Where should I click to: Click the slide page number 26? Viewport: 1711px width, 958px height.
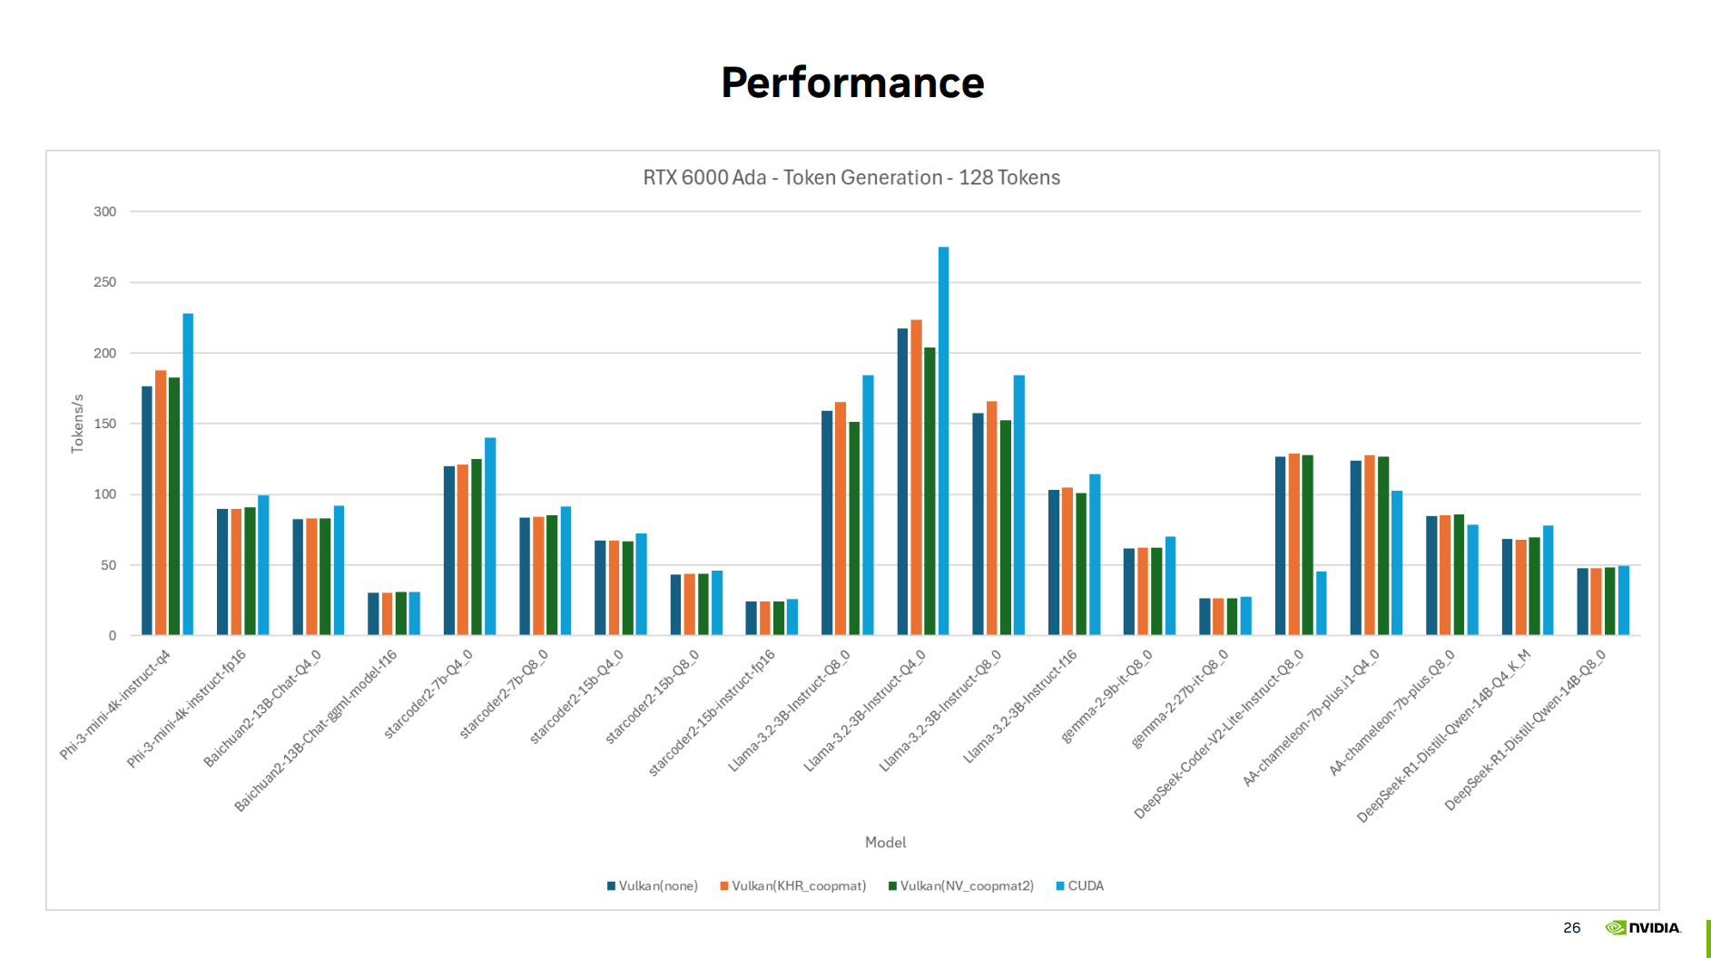(x=1572, y=927)
